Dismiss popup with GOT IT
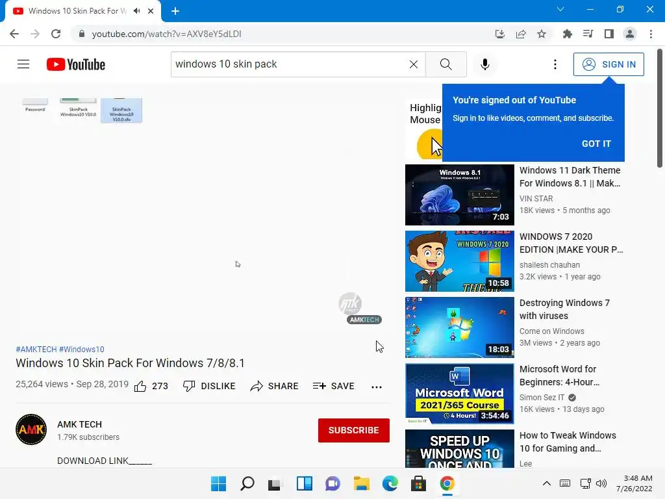Screen dimensions: 665x499 [x=596, y=144]
